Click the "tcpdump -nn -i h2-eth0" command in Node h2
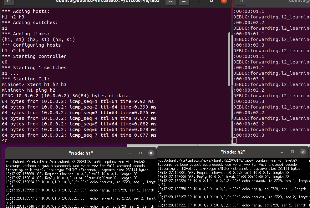Viewport: 310px width, 208px height. tap(276, 160)
